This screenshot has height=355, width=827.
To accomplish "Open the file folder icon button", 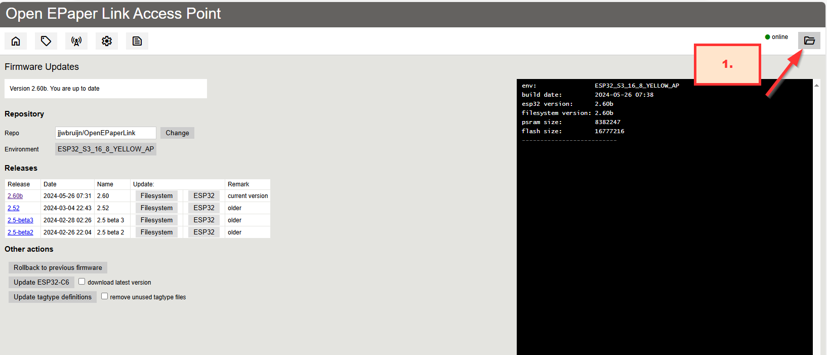I will pyautogui.click(x=809, y=41).
